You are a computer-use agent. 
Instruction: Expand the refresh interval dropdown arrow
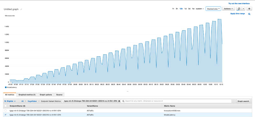243,9
